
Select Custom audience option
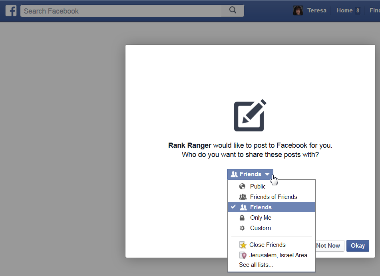click(271, 228)
